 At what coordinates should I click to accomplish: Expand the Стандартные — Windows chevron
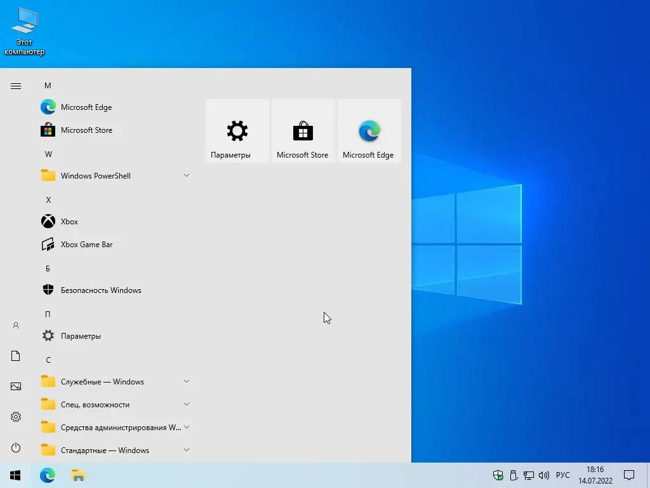[x=187, y=450]
